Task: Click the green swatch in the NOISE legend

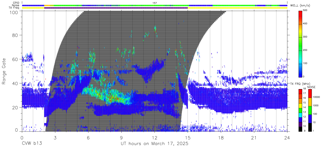Action: [310, 110]
